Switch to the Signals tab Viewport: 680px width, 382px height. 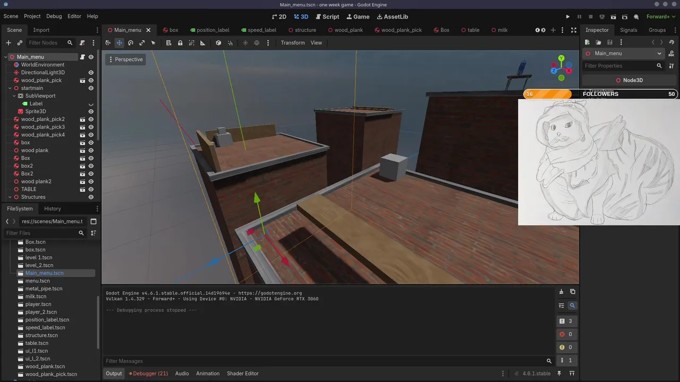point(628,30)
